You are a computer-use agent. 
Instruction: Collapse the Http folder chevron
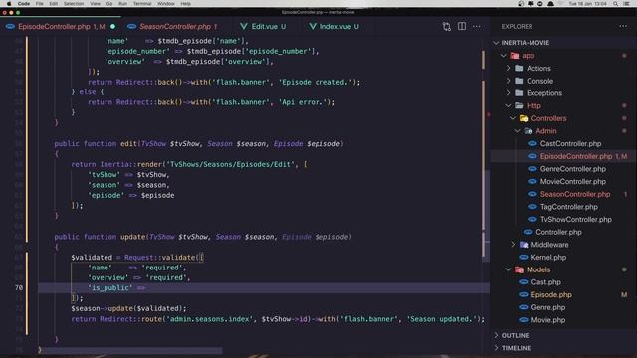coord(508,105)
